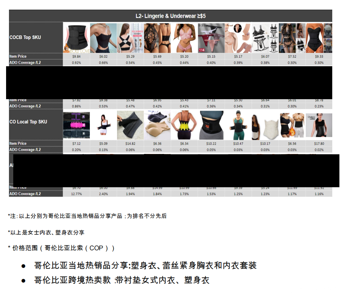The image size is (348, 300).
Task: Click the L2- Lingerie & Underwear header
Action: (170, 16)
